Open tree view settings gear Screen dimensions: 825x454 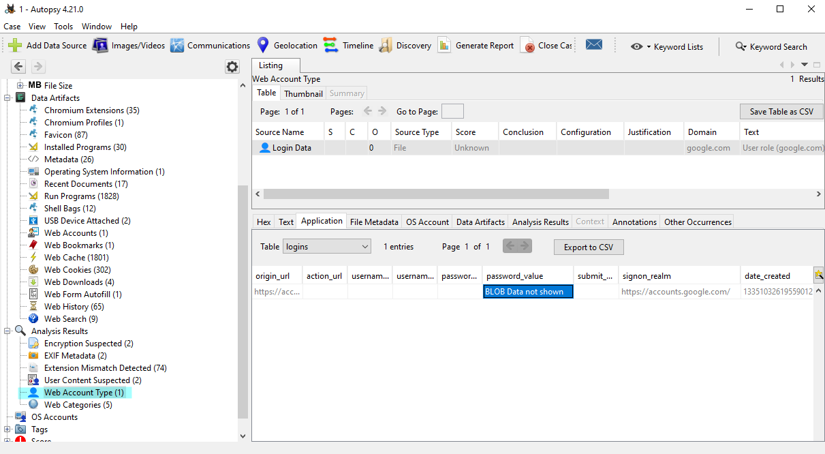click(x=232, y=67)
